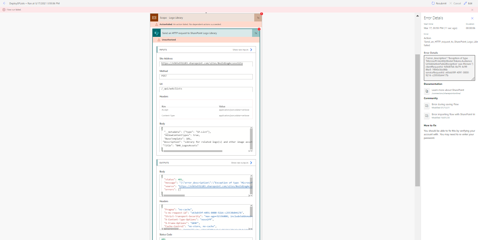Click the main canvas vertical scrollbar

point(417,120)
